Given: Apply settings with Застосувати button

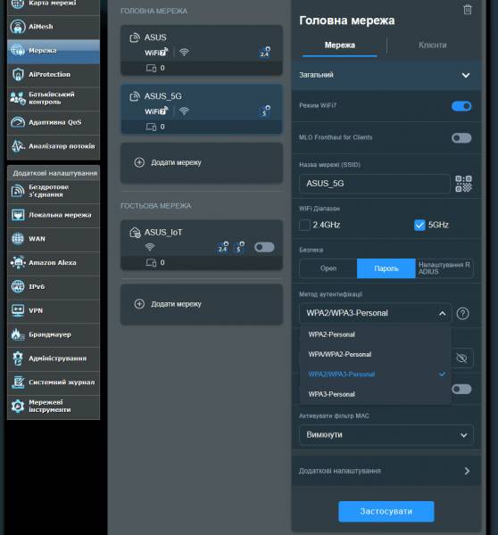Looking at the screenshot, I should tap(386, 512).
